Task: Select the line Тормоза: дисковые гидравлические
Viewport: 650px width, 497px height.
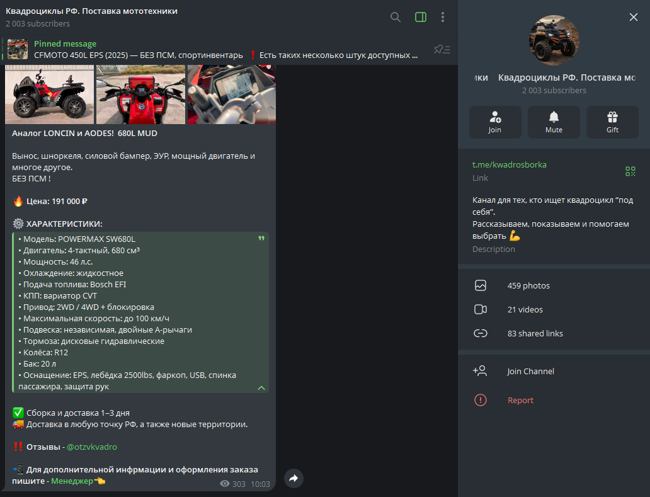Action: pos(91,341)
